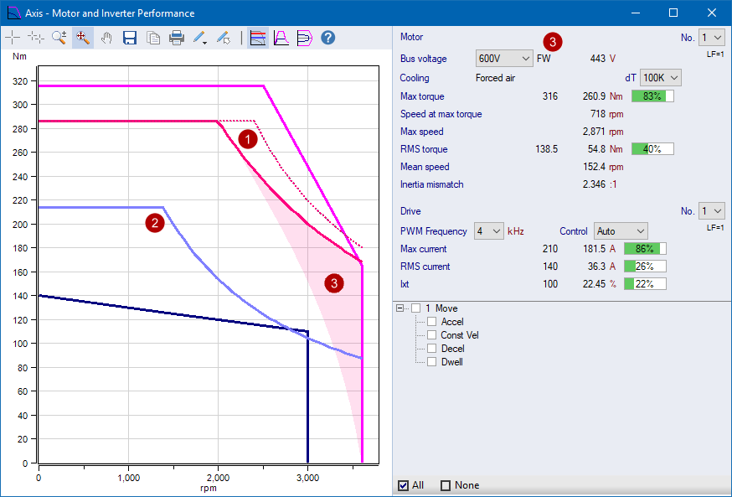Click the '443' FW voltage value
Screen dimensions: 732x497
(597, 59)
